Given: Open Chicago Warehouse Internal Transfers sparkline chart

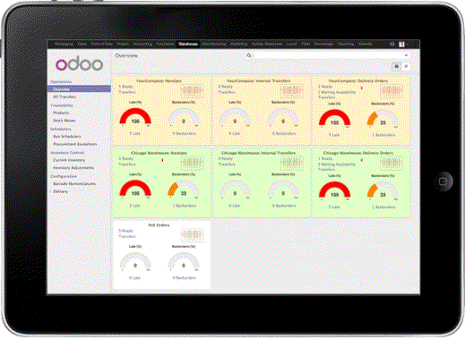Looking at the screenshot, I should click(x=291, y=164).
